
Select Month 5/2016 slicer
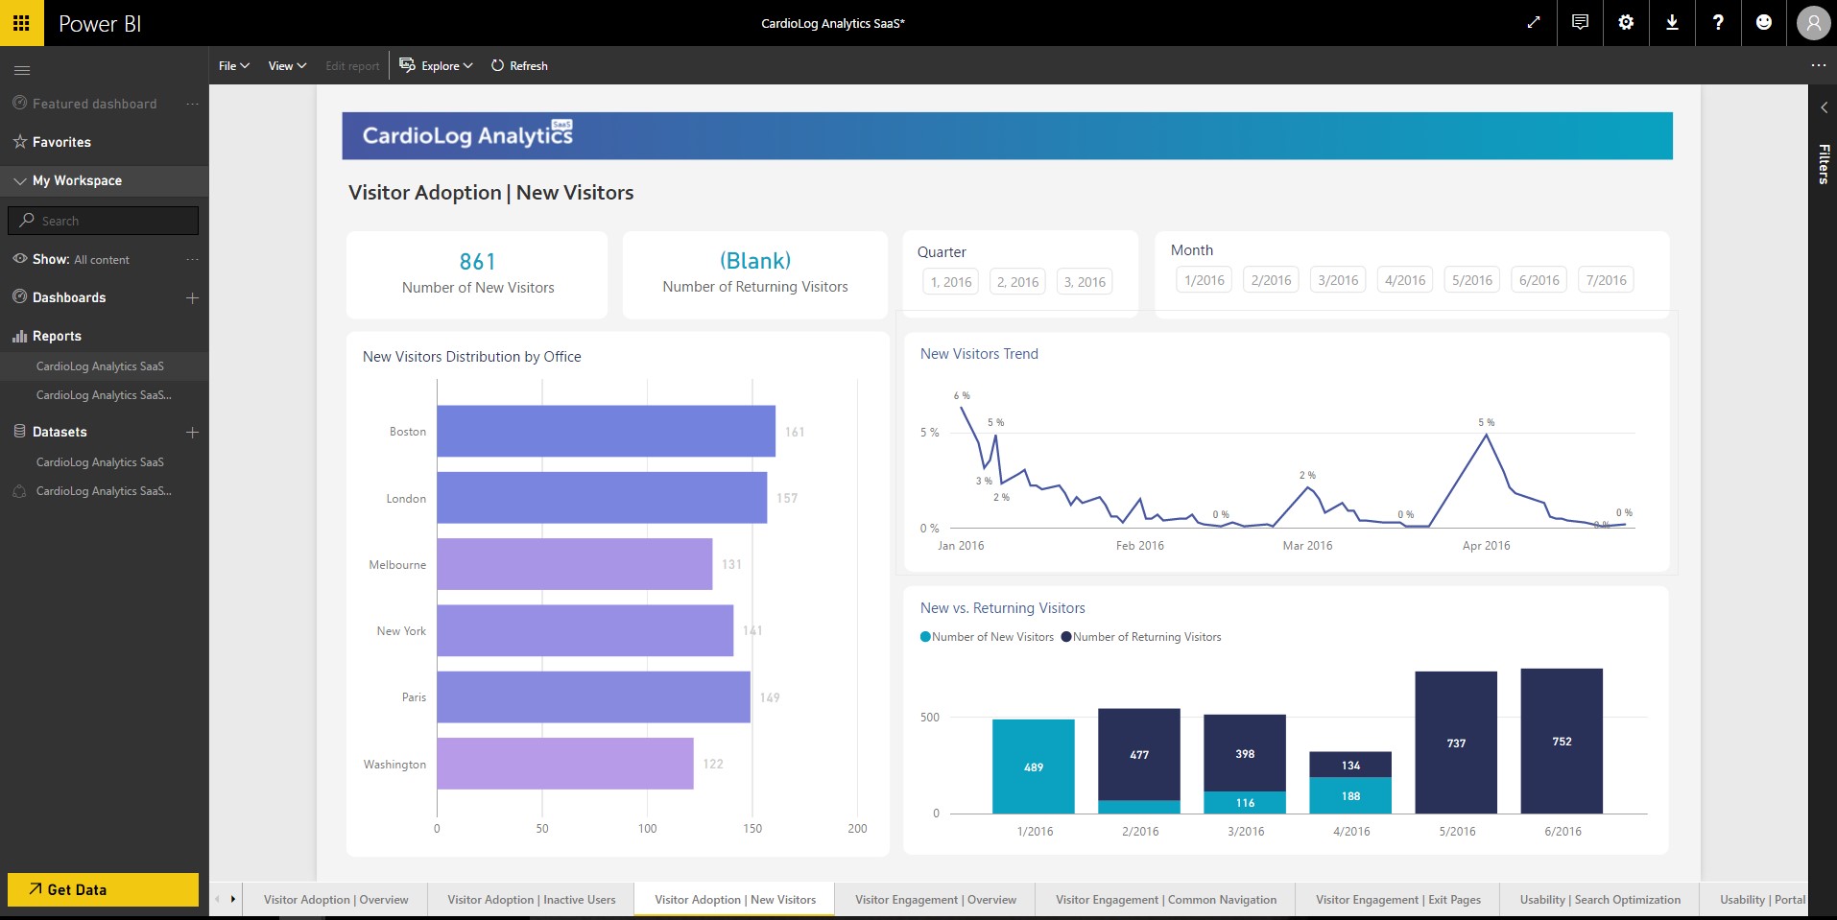tap(1472, 280)
